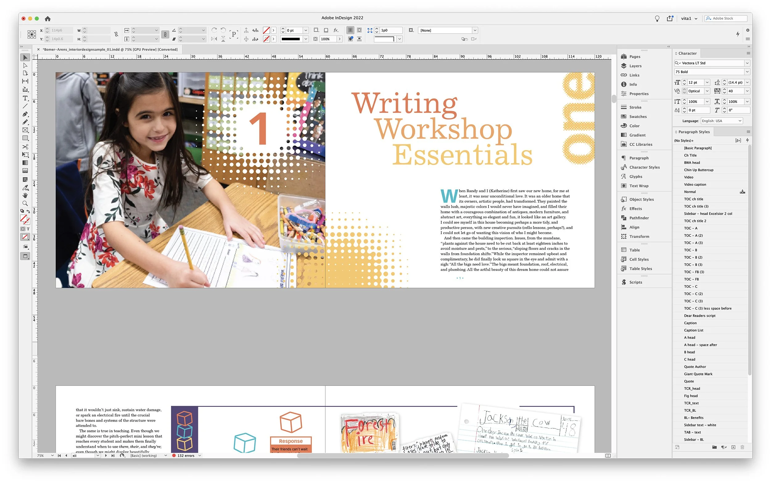The height and width of the screenshot is (483, 771).
Task: Open the 132 errors preflight indicator
Action: point(186,456)
